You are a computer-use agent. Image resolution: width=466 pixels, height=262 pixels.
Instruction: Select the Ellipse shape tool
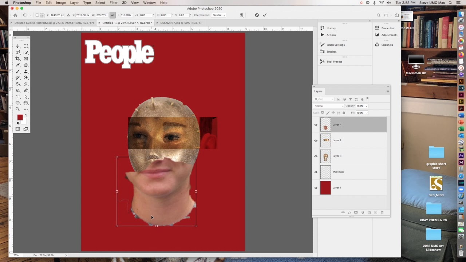click(x=17, y=103)
